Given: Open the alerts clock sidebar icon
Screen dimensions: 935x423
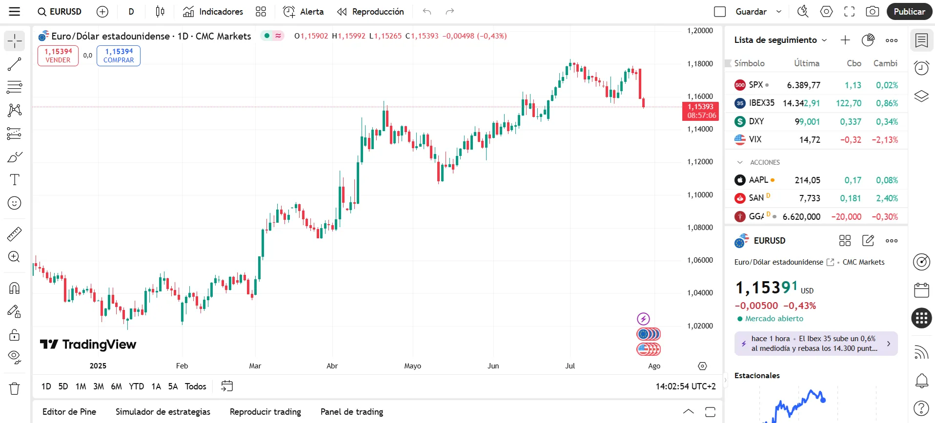Looking at the screenshot, I should [921, 68].
